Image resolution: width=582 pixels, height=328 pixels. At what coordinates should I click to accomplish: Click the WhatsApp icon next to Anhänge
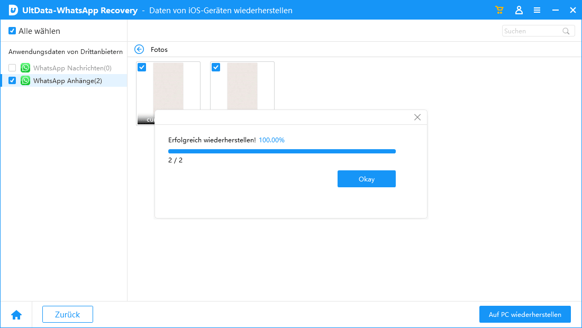point(25,80)
